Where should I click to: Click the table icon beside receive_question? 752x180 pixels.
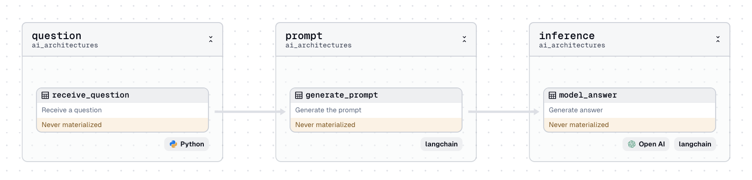coord(45,95)
